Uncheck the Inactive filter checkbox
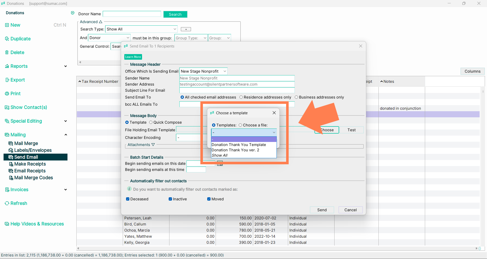The width and height of the screenshot is (487, 259). click(170, 199)
